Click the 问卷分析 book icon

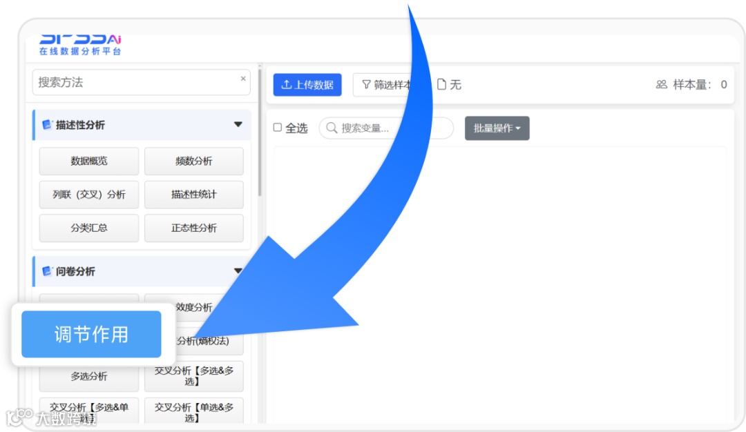pyautogui.click(x=47, y=271)
